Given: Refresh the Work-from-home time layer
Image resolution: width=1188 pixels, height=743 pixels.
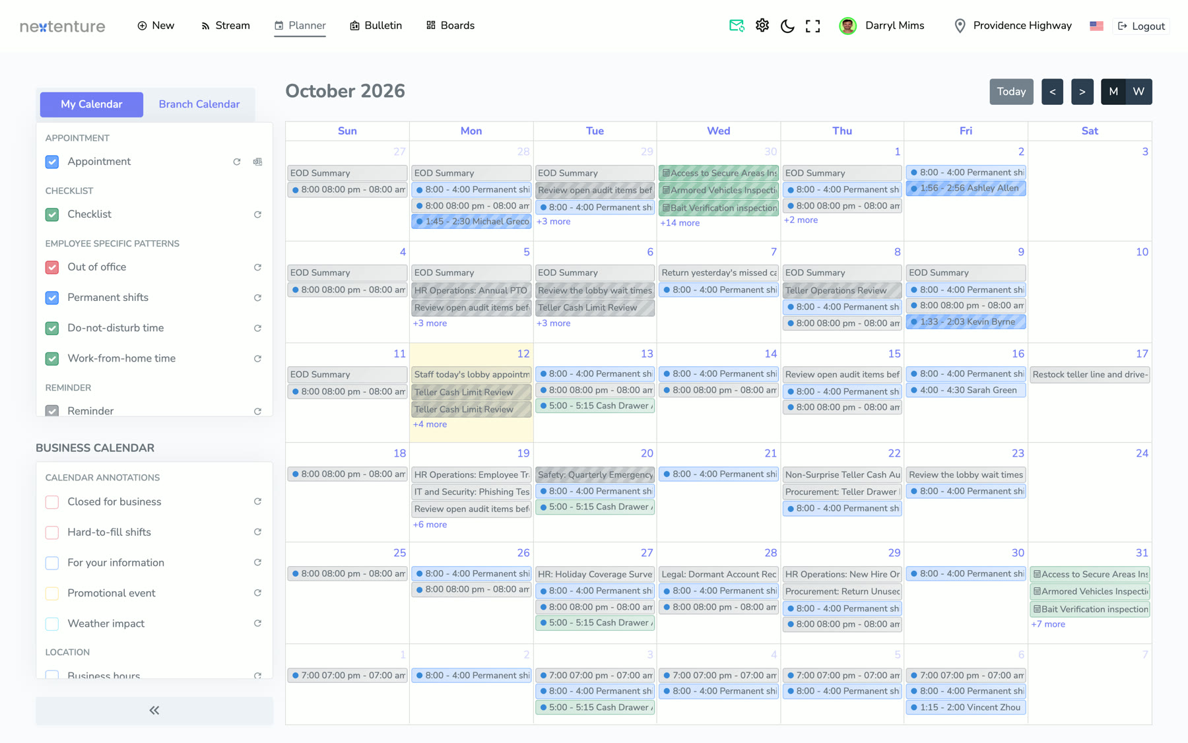Looking at the screenshot, I should [257, 358].
